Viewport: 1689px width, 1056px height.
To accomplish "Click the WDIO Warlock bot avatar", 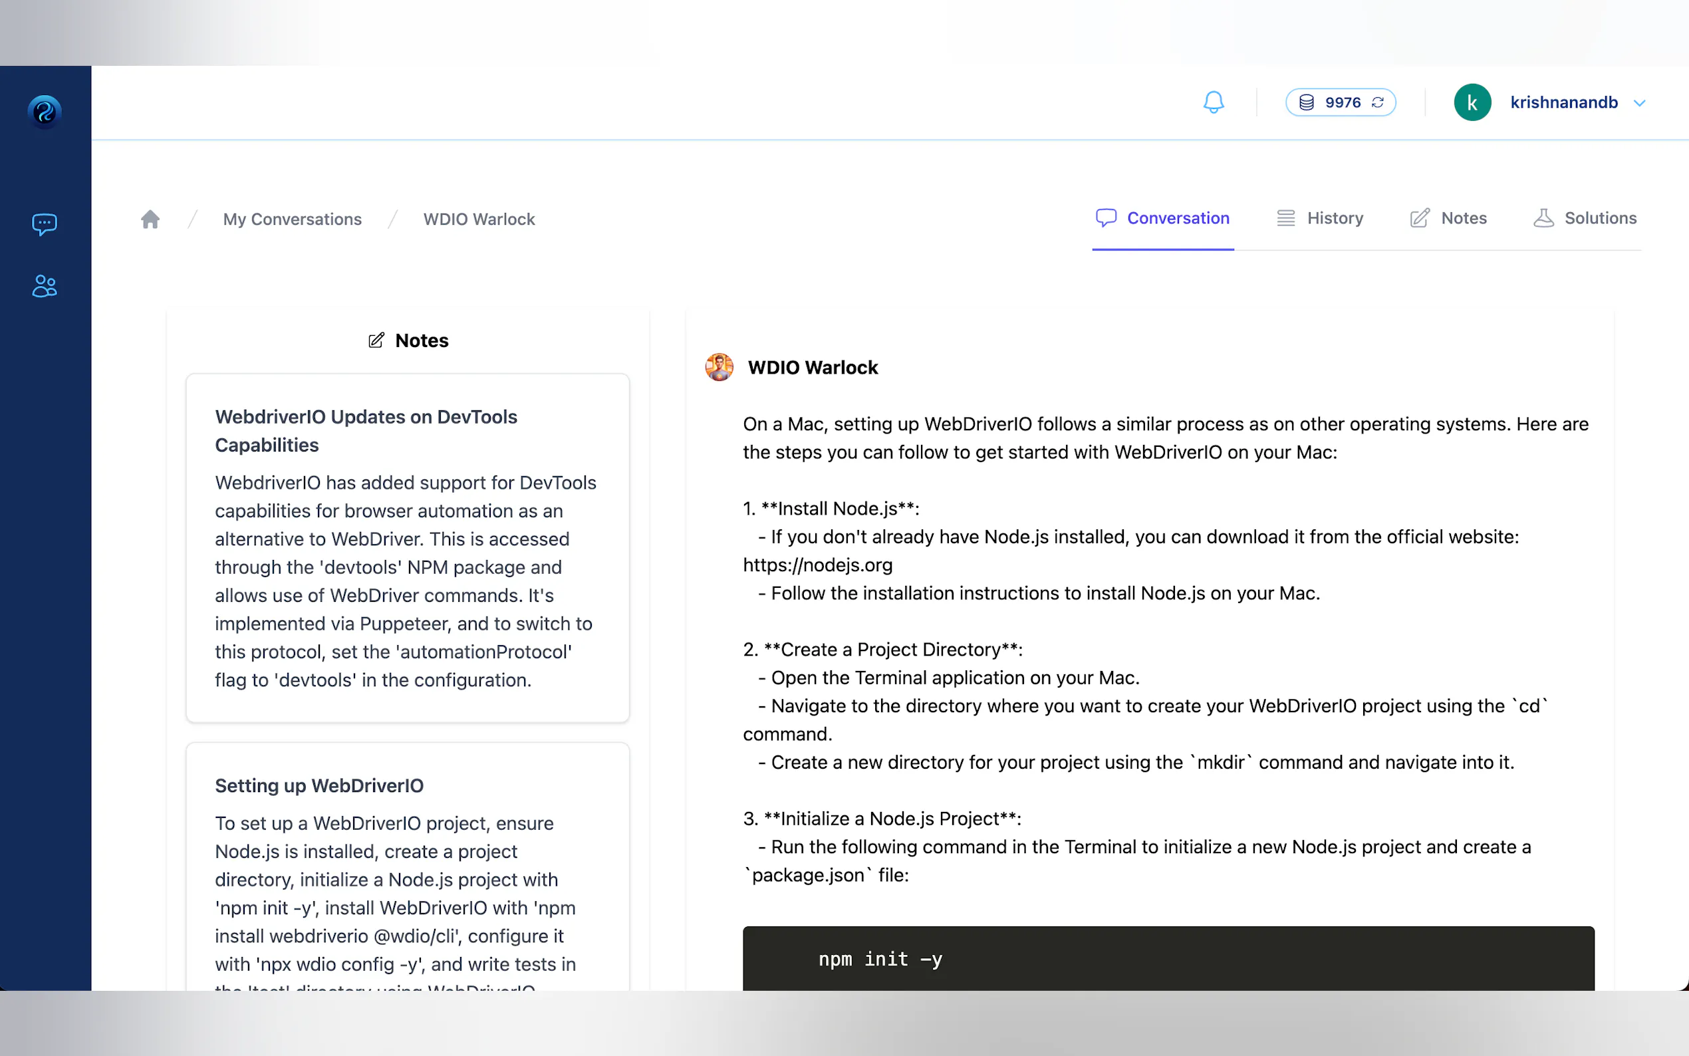I will [x=719, y=367].
